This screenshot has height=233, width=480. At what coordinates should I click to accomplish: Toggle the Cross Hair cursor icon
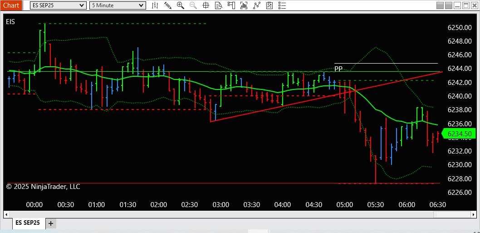point(206,5)
